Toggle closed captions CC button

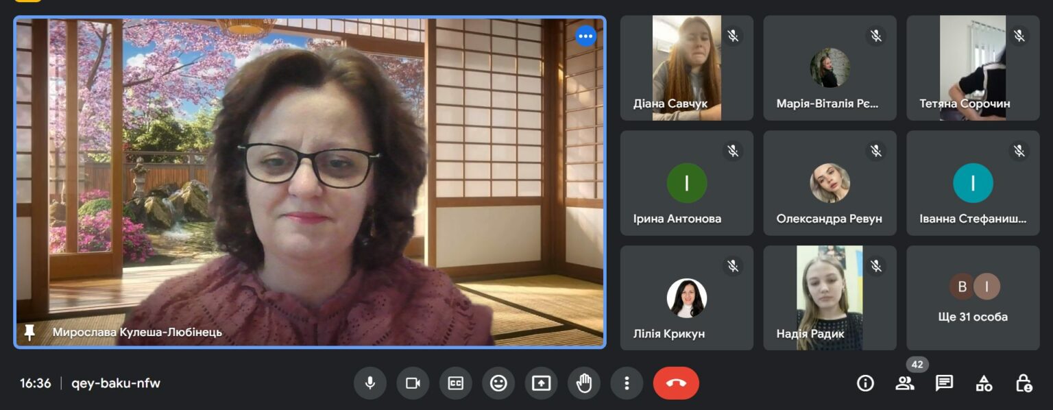[x=456, y=383]
